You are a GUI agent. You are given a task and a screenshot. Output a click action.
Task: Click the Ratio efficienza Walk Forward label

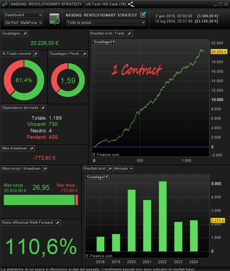(28, 223)
